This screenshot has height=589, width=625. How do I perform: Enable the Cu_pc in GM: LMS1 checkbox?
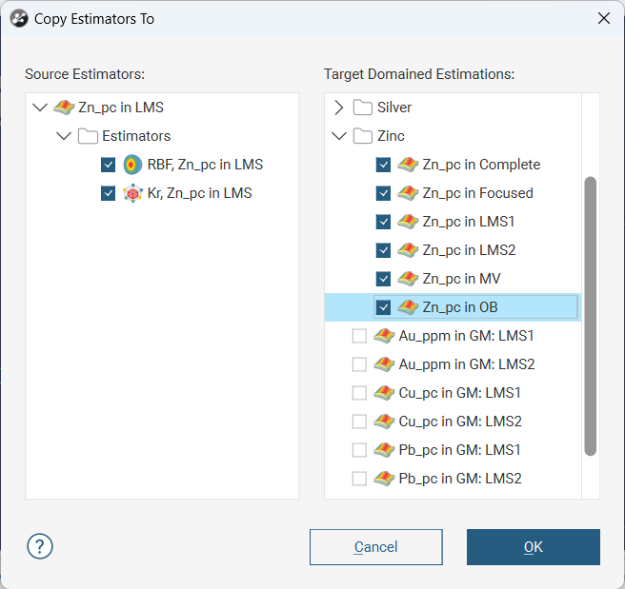(x=359, y=393)
